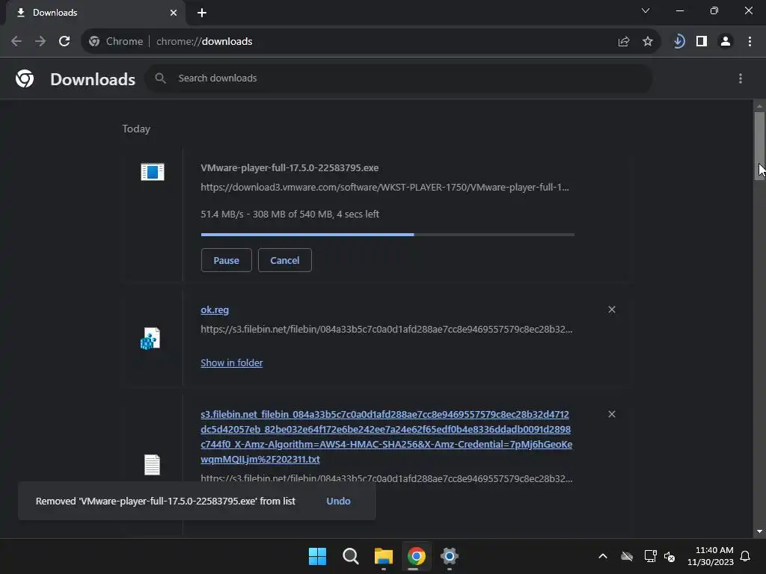766x574 pixels.
Task: Click the ok.reg registry file icon
Action: point(150,339)
